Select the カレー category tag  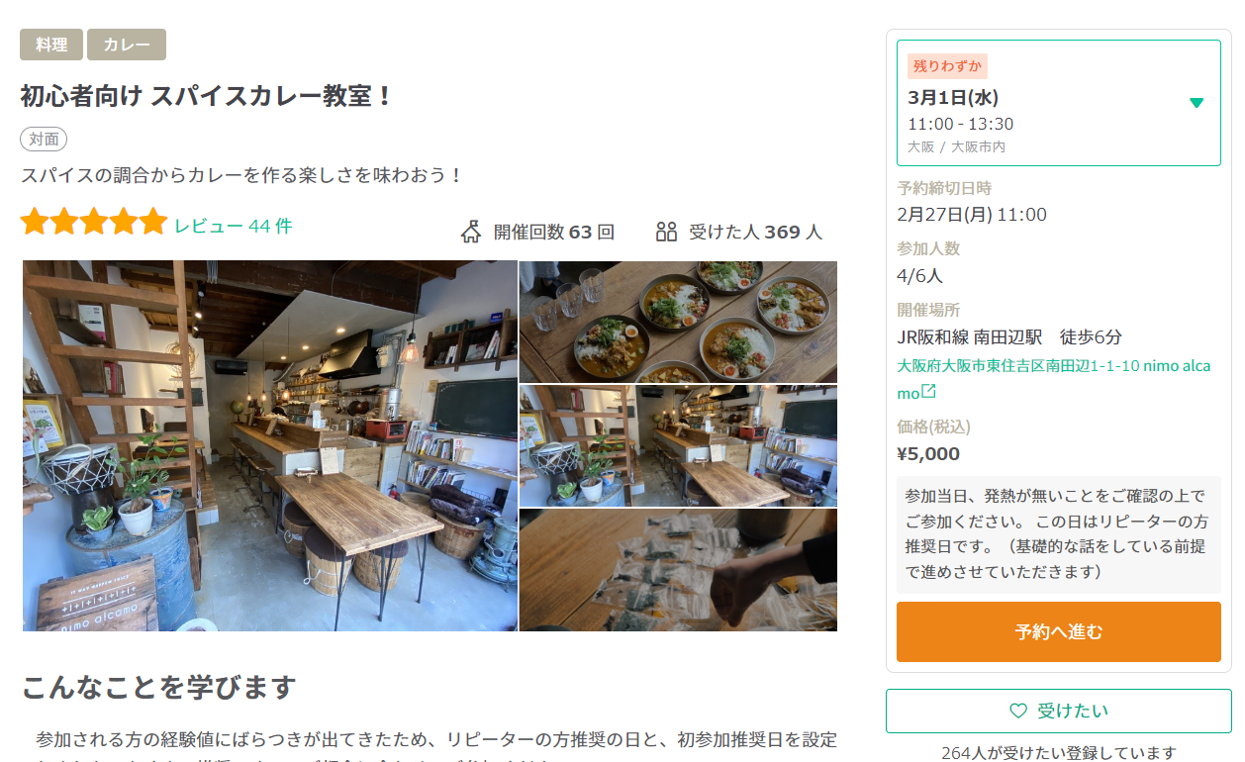(x=127, y=45)
